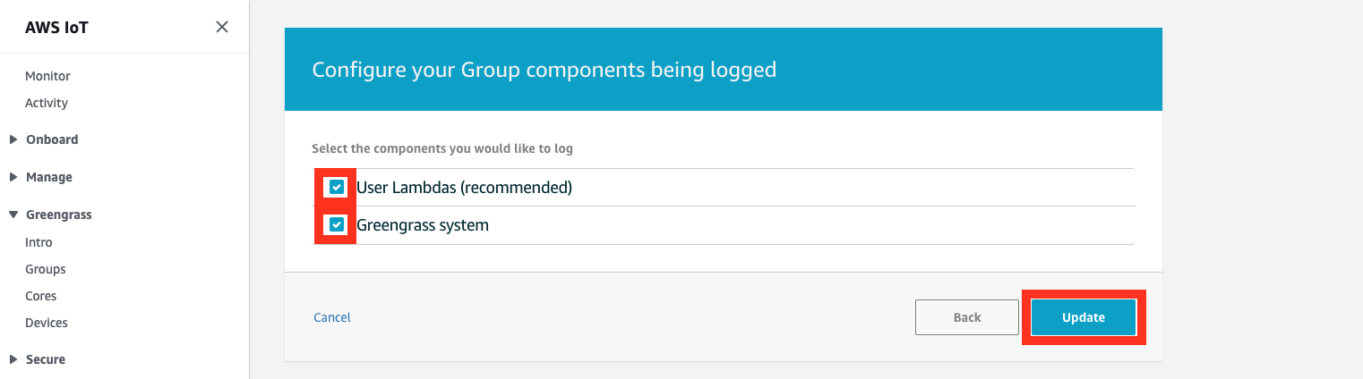The width and height of the screenshot is (1363, 379).
Task: Uncheck the Greengrass system checkbox
Action: tap(336, 224)
